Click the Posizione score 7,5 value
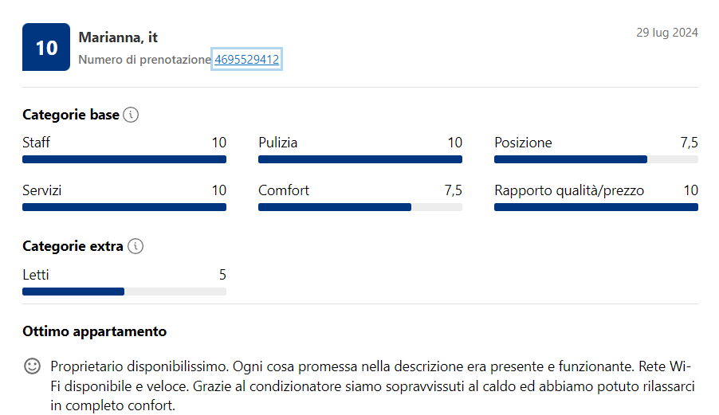This screenshot has height=415, width=719. tap(689, 143)
